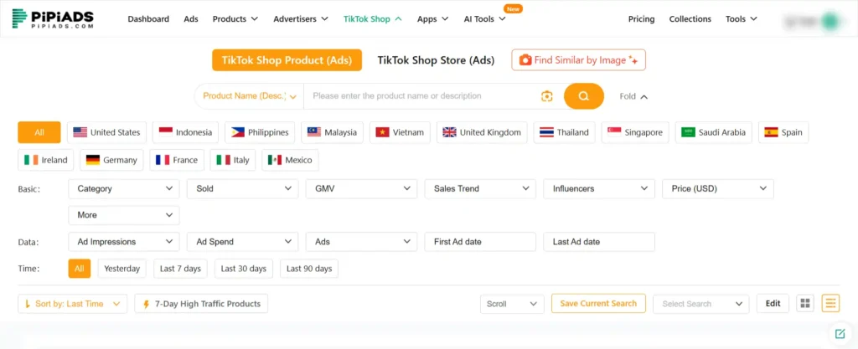Go to Dashboard in top navigation
This screenshot has height=349, width=858.
click(148, 18)
